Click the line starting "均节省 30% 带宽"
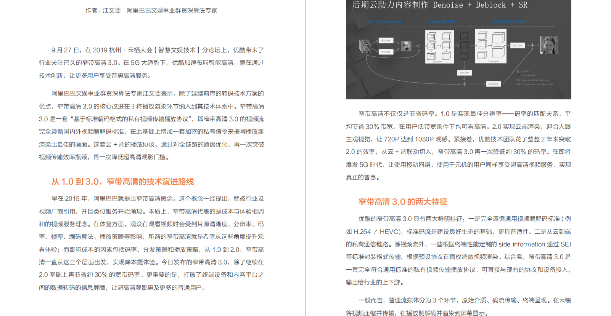The image size is (611, 316). coord(458,127)
